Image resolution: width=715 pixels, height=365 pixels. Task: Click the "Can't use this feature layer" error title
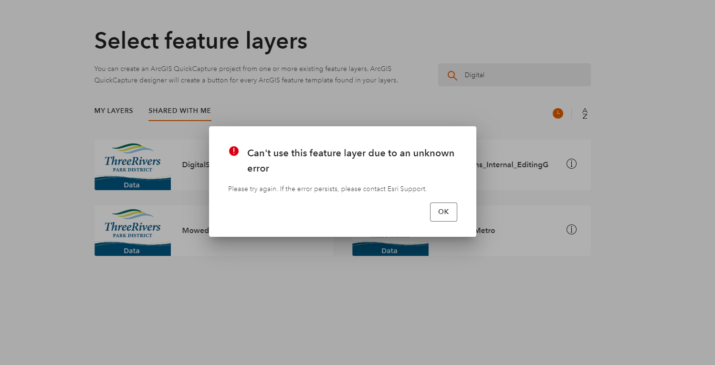(351, 161)
